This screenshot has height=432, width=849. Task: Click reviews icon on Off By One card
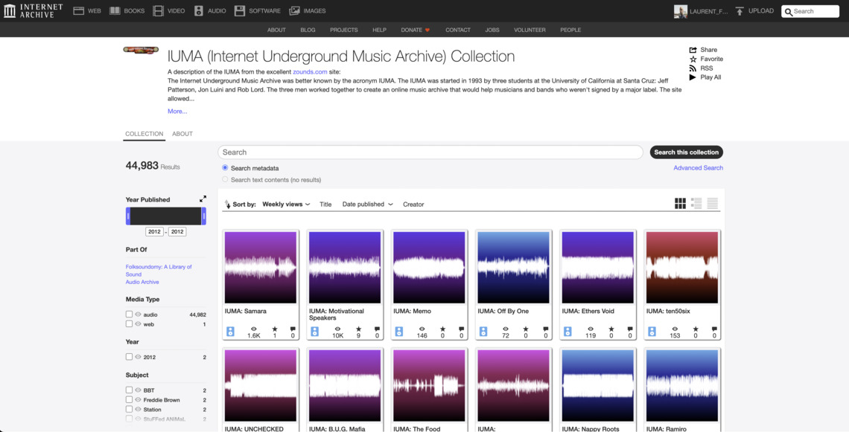coord(546,329)
